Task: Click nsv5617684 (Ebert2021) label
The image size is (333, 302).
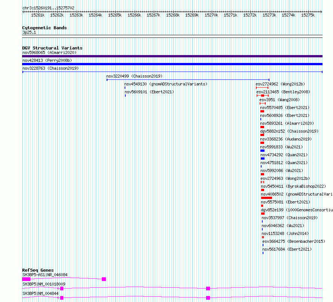Action: point(287,249)
